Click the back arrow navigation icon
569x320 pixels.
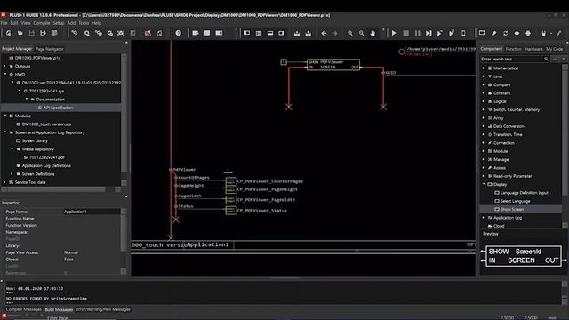324,33
